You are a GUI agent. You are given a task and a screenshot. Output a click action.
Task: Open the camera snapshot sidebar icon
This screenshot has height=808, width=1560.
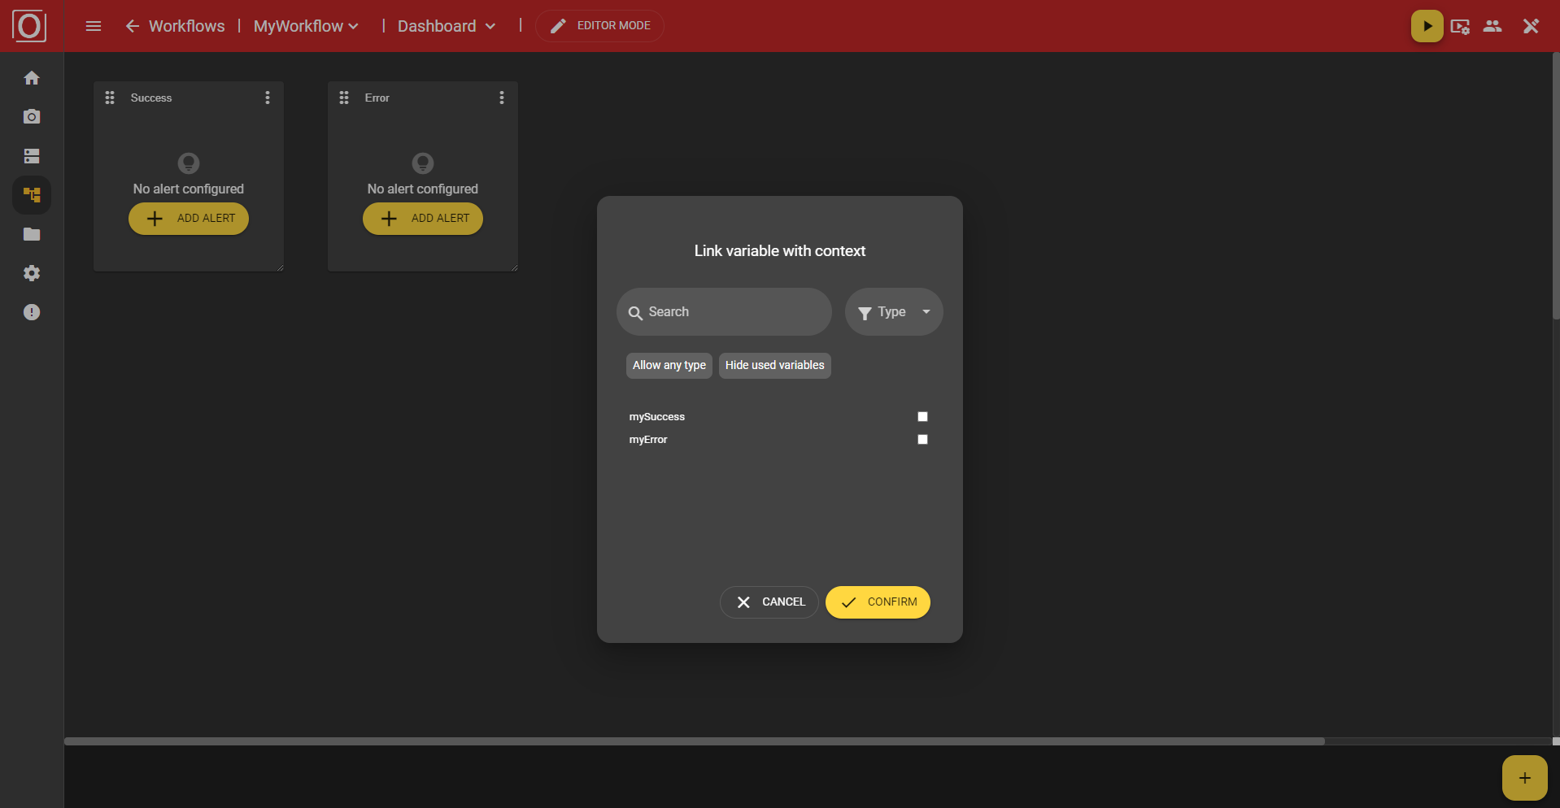coord(32,117)
